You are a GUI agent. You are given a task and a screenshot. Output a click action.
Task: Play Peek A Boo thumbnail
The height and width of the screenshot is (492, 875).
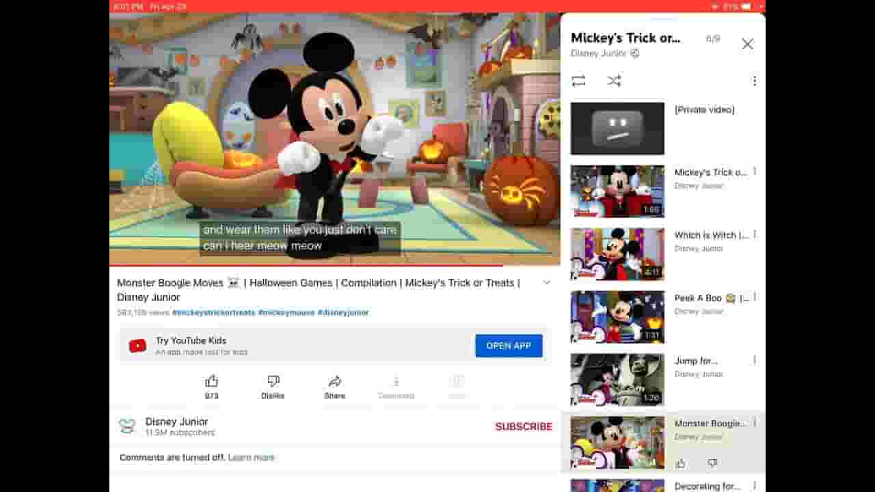click(x=617, y=317)
